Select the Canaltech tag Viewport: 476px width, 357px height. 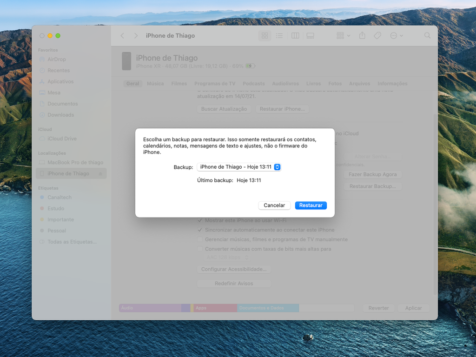coord(59,197)
